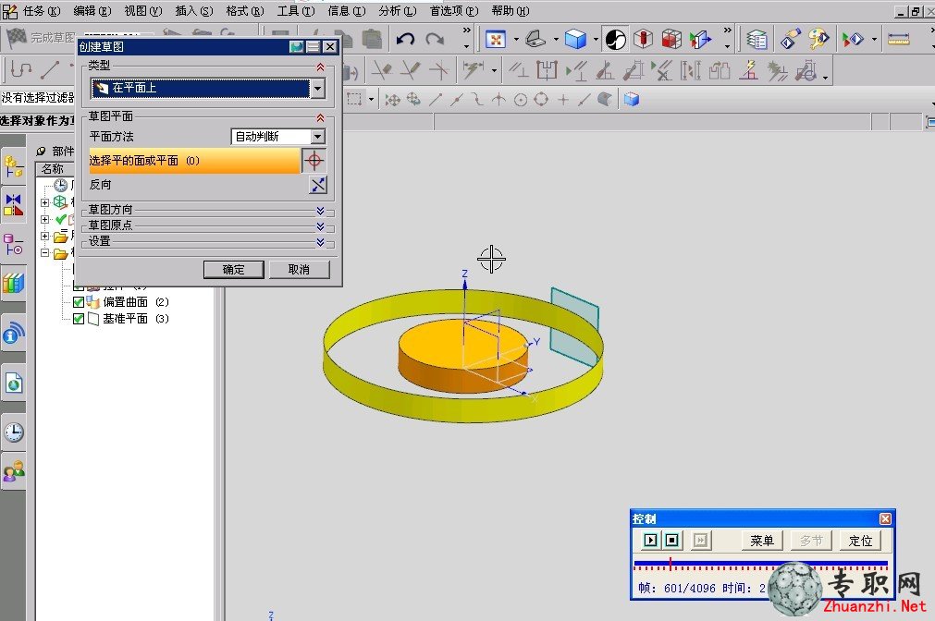The image size is (935, 621).
Task: Open the 视图(V) menu
Action: (143, 11)
